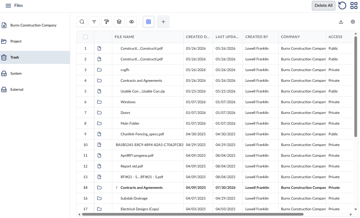
Task: Click the Trash bin sidebar icon
Action: point(4,57)
